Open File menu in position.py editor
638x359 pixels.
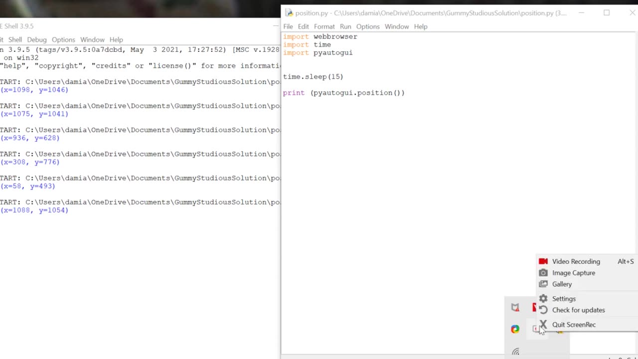point(288,26)
